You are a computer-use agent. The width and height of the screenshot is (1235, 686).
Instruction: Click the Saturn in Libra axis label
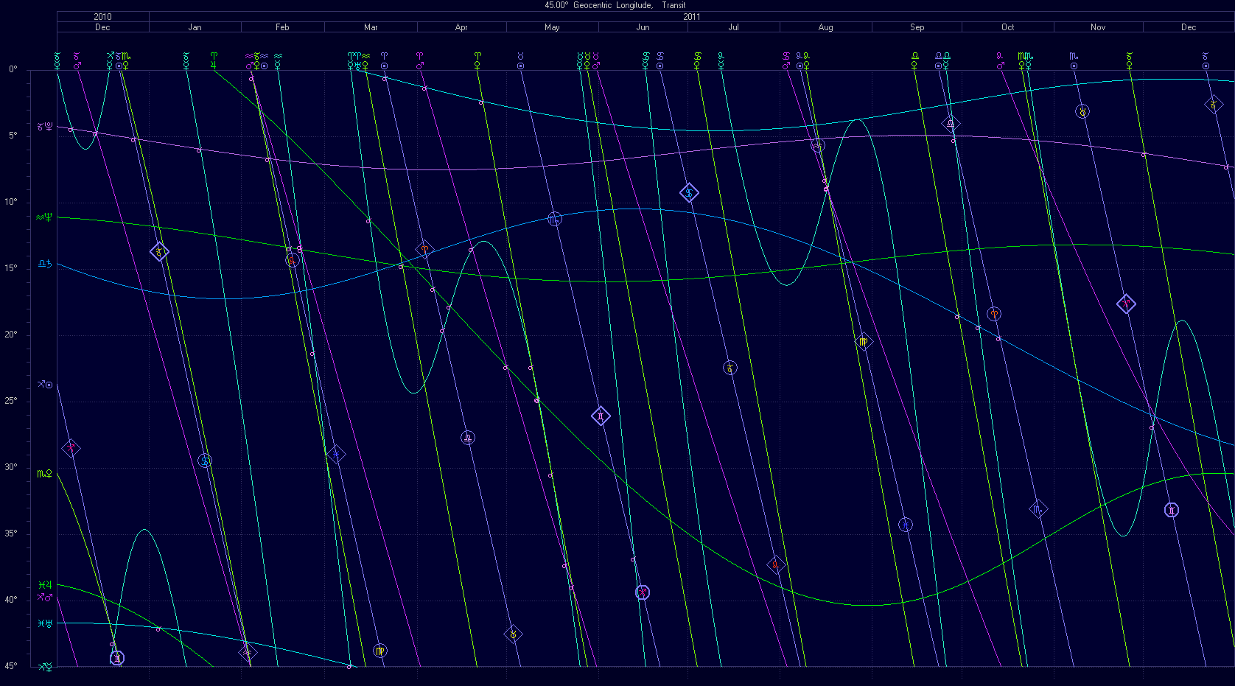(45, 263)
